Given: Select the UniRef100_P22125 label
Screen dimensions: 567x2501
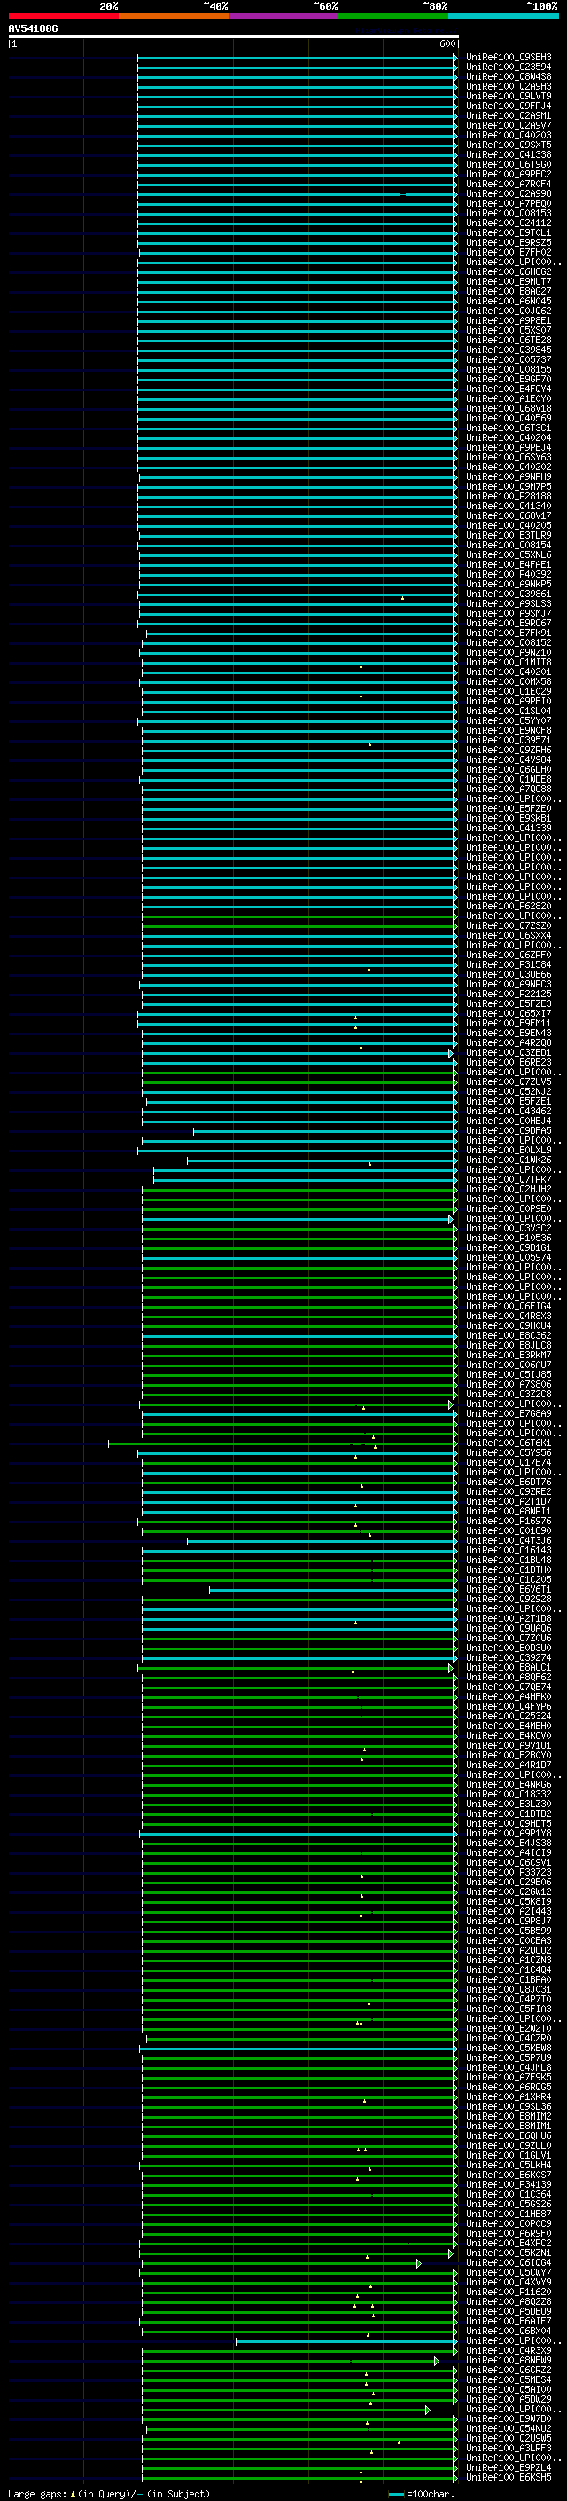Looking at the screenshot, I should coord(508,995).
